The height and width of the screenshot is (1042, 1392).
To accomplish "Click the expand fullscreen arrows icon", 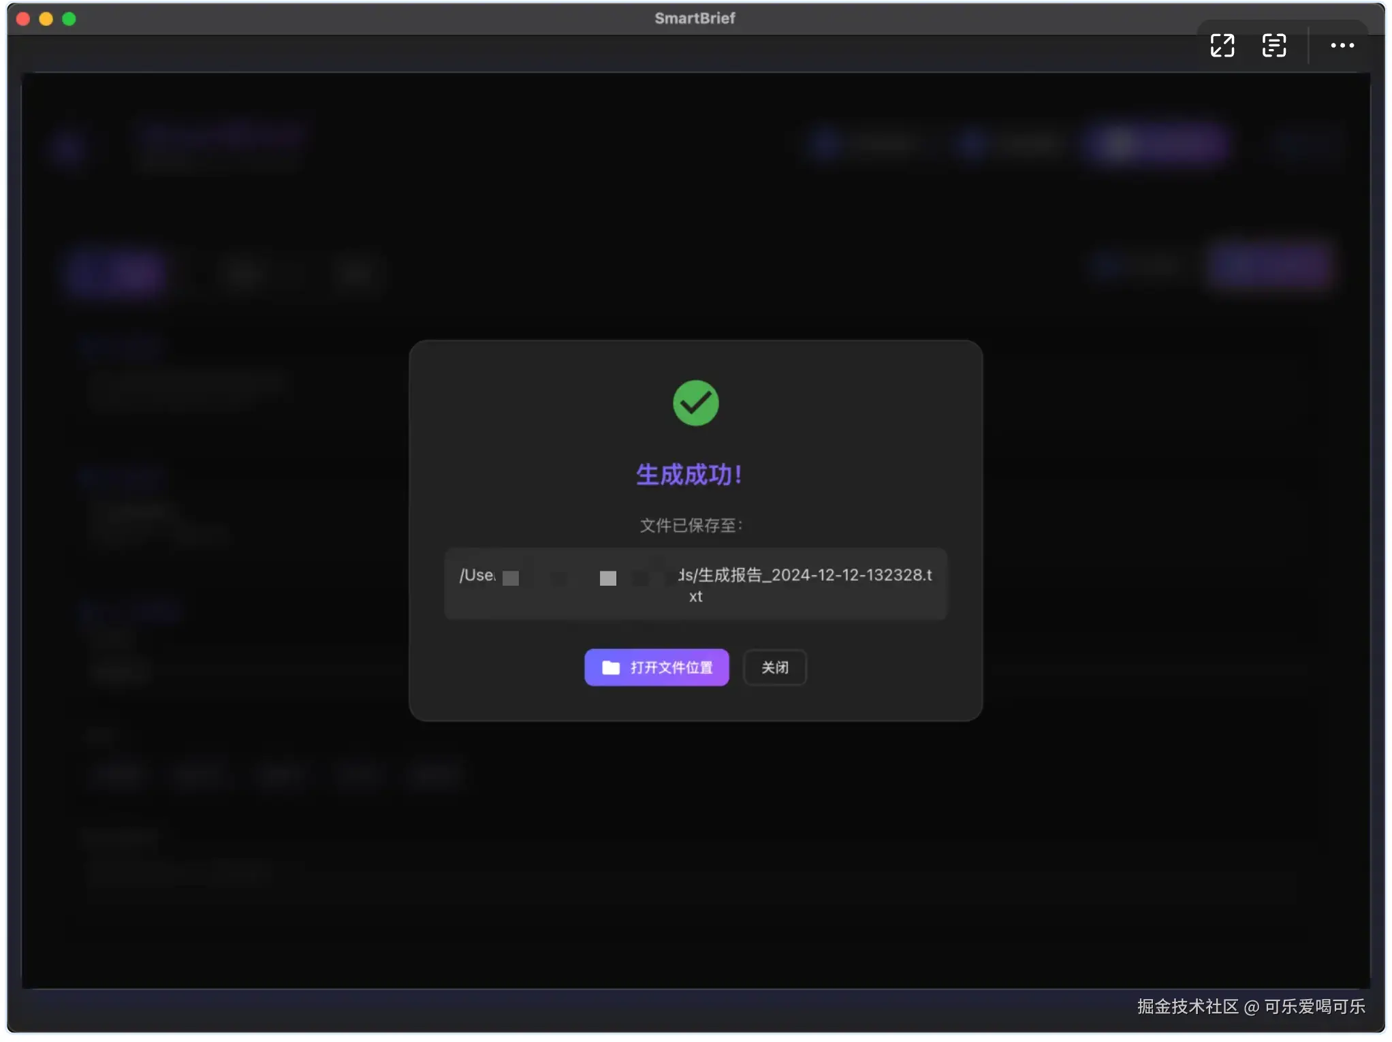I will [x=1222, y=46].
